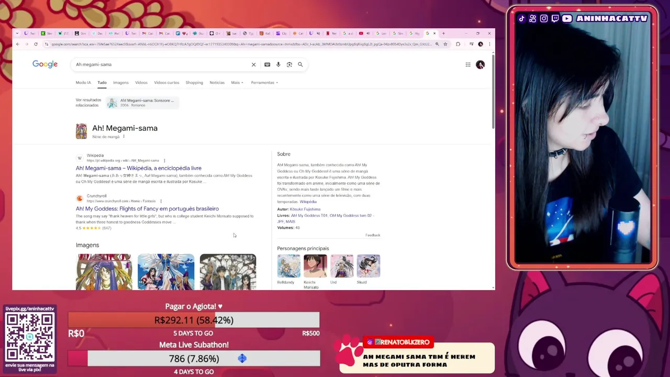Screen dimensions: 670x377
Task: Open Chrome three-dot menu
Action: coord(489,44)
